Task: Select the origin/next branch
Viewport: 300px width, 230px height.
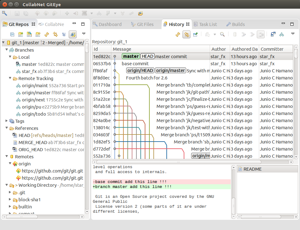Action: click(50, 100)
